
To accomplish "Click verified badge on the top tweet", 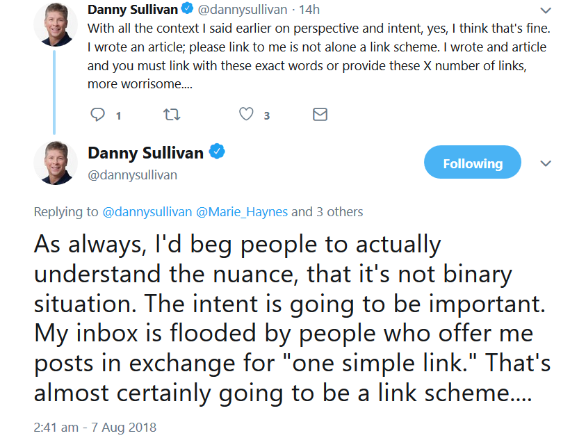I will coord(187,10).
